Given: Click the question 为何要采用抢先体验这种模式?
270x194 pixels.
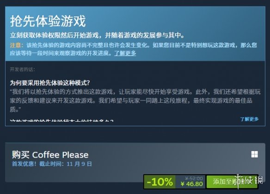Looking at the screenshot, I should [50, 83].
